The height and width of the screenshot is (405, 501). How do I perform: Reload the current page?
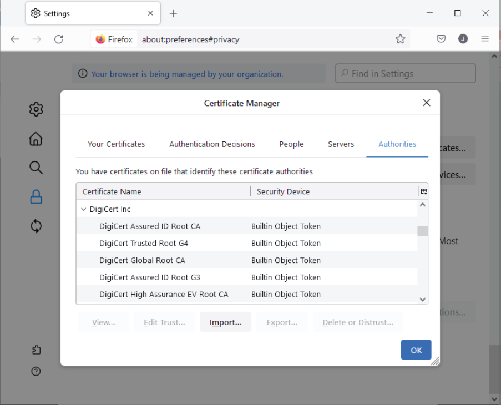click(59, 39)
